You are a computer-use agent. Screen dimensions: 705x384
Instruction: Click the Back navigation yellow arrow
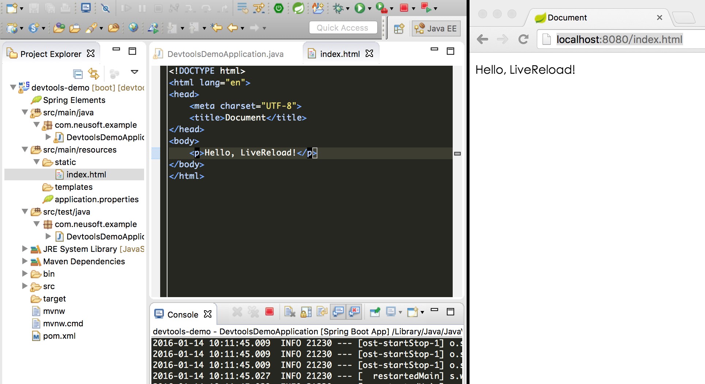pyautogui.click(x=233, y=27)
